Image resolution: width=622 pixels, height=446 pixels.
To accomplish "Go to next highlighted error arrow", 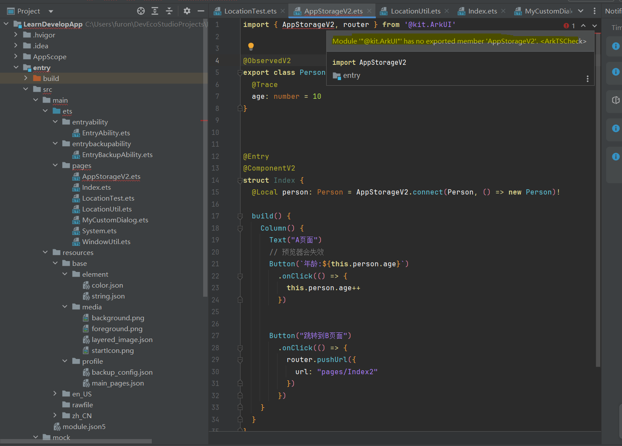I will click(x=595, y=26).
